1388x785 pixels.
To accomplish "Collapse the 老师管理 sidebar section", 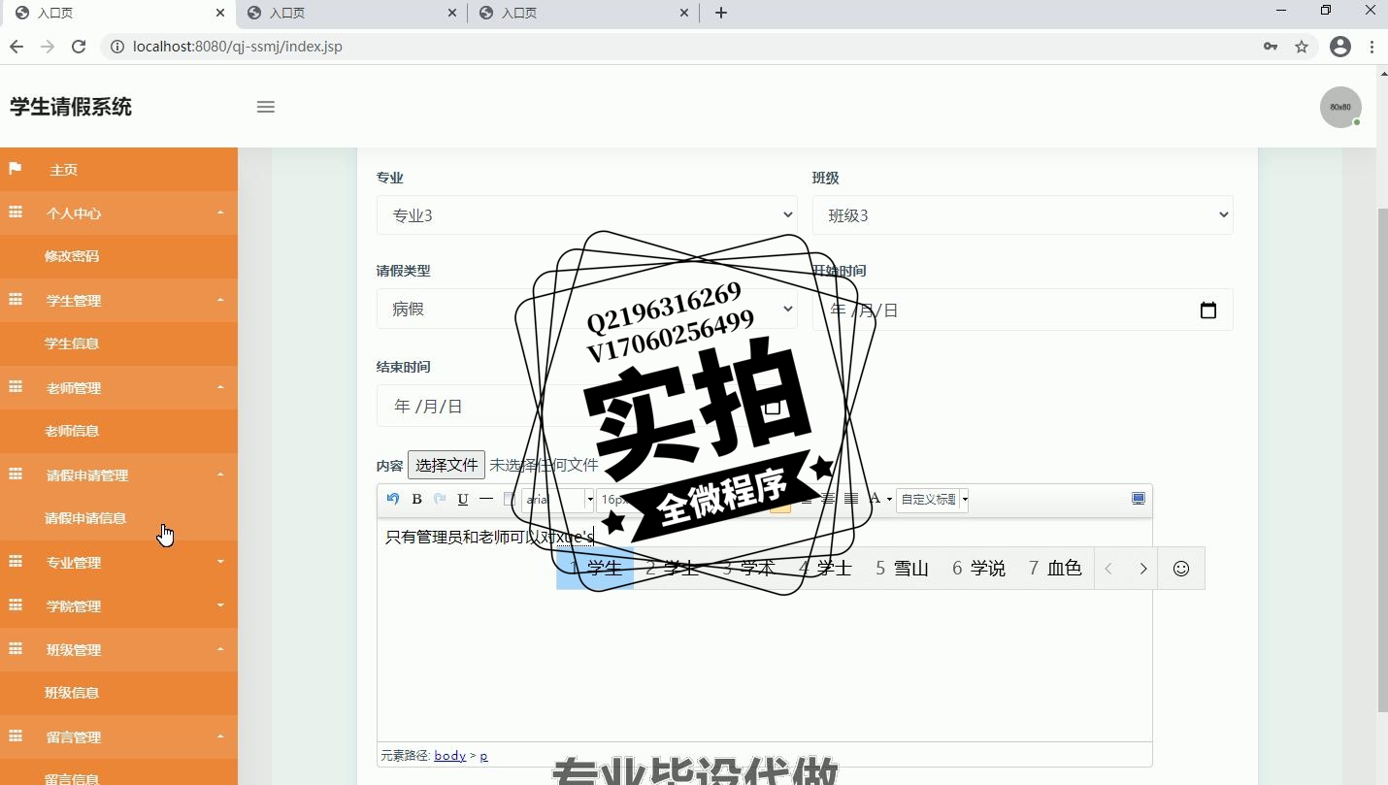I will pos(118,388).
